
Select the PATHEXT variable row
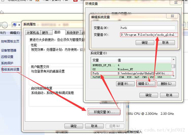pyautogui.click(x=131, y=77)
